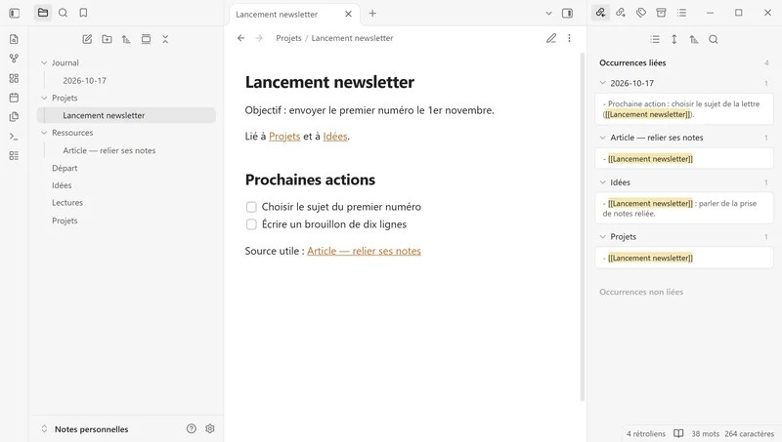Open help icon near vault name
Viewport: 782px width, 442px height.
(x=192, y=428)
